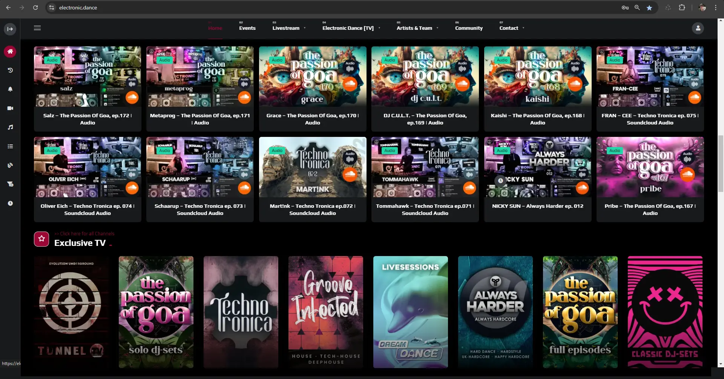The image size is (724, 379).
Task: Open 'Salz – The Passion Of Goa, ep.172' title
Action: pyautogui.click(x=87, y=119)
